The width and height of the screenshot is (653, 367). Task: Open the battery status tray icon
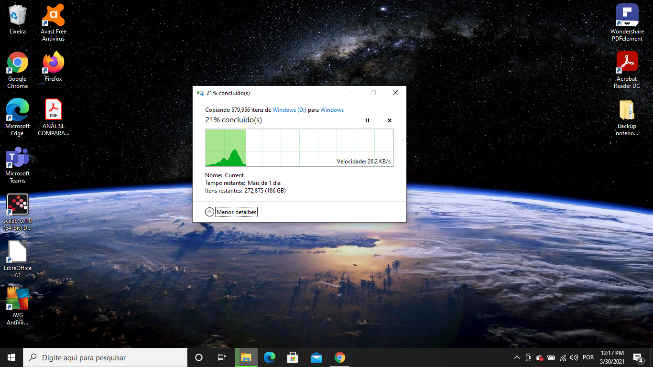click(x=551, y=357)
